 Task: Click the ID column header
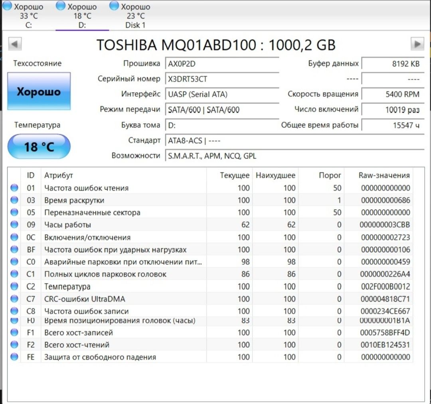[x=31, y=175]
